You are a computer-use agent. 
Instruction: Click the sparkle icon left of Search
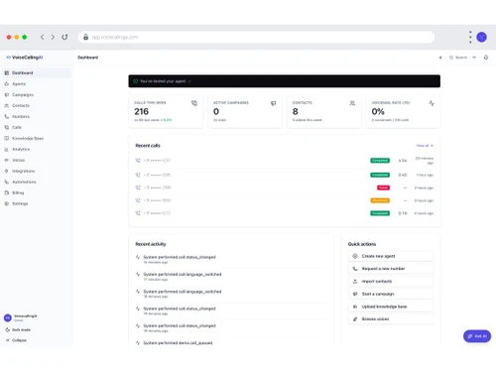tap(440, 58)
